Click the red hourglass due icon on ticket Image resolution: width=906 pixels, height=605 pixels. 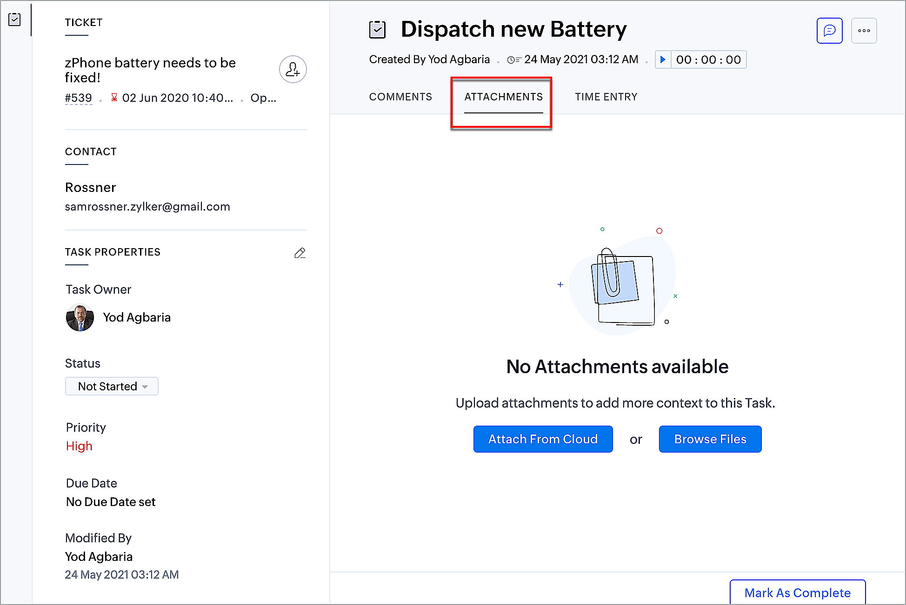tap(114, 98)
